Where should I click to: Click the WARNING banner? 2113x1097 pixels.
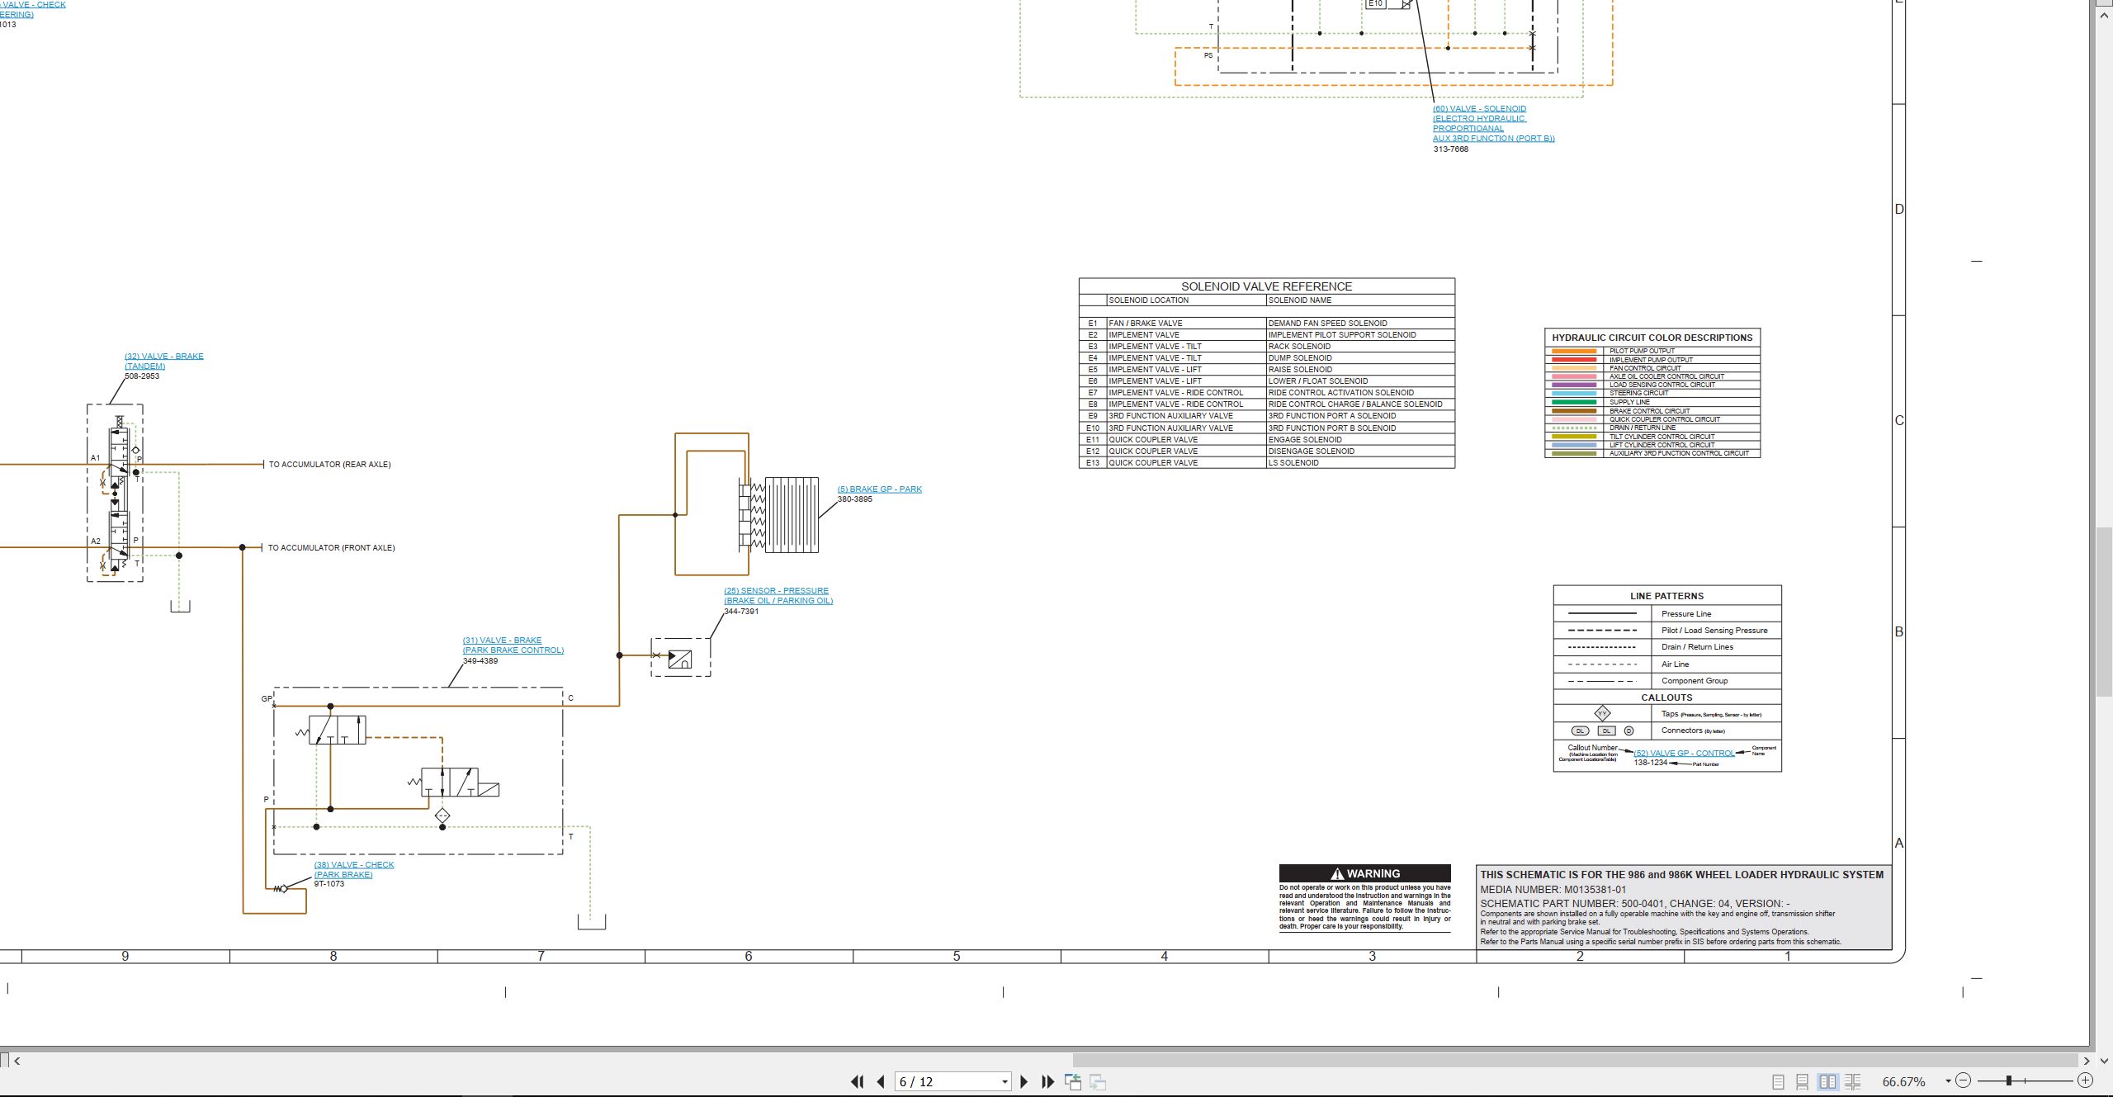1364,873
